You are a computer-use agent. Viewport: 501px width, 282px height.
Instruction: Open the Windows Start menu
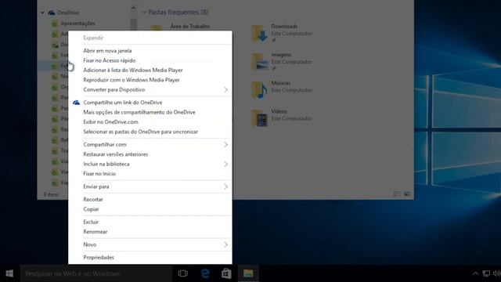click(9, 273)
